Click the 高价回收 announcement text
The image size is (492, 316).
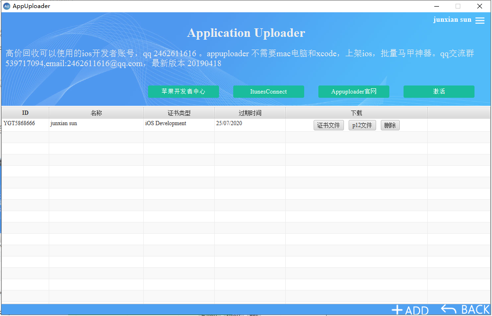click(x=240, y=58)
